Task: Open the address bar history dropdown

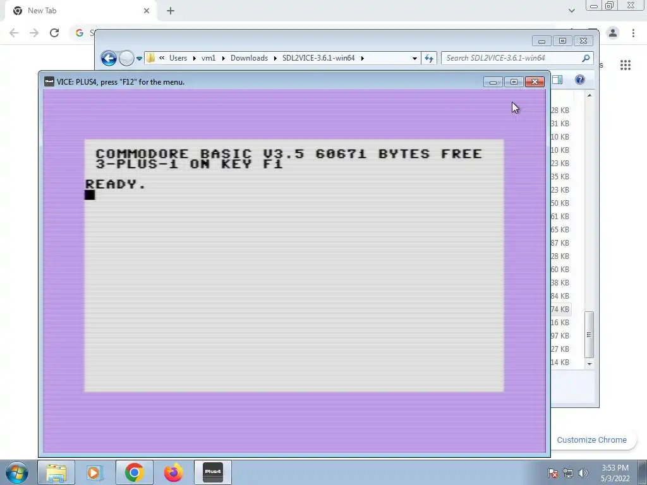Action: 414,58
